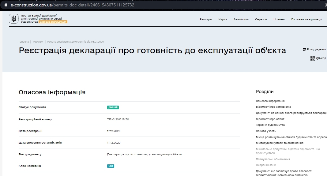Click the CC1 consequence class badge
The image size is (327, 176).
click(x=111, y=166)
